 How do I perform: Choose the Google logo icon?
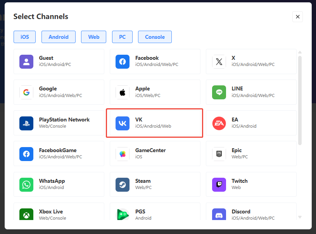[26, 92]
